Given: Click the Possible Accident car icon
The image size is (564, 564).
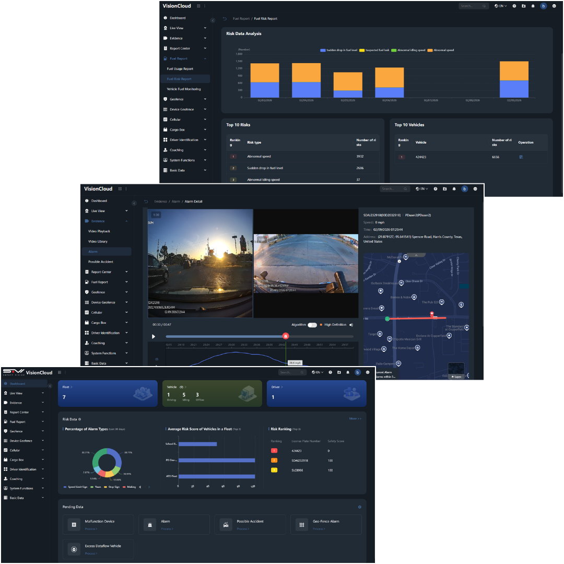Looking at the screenshot, I should pos(226,524).
